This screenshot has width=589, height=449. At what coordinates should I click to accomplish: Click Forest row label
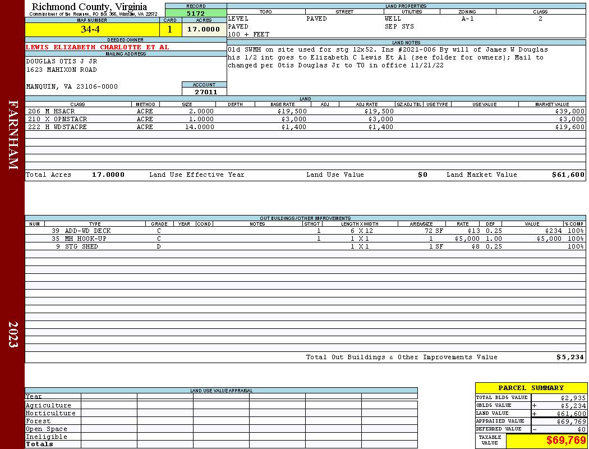[x=38, y=421]
